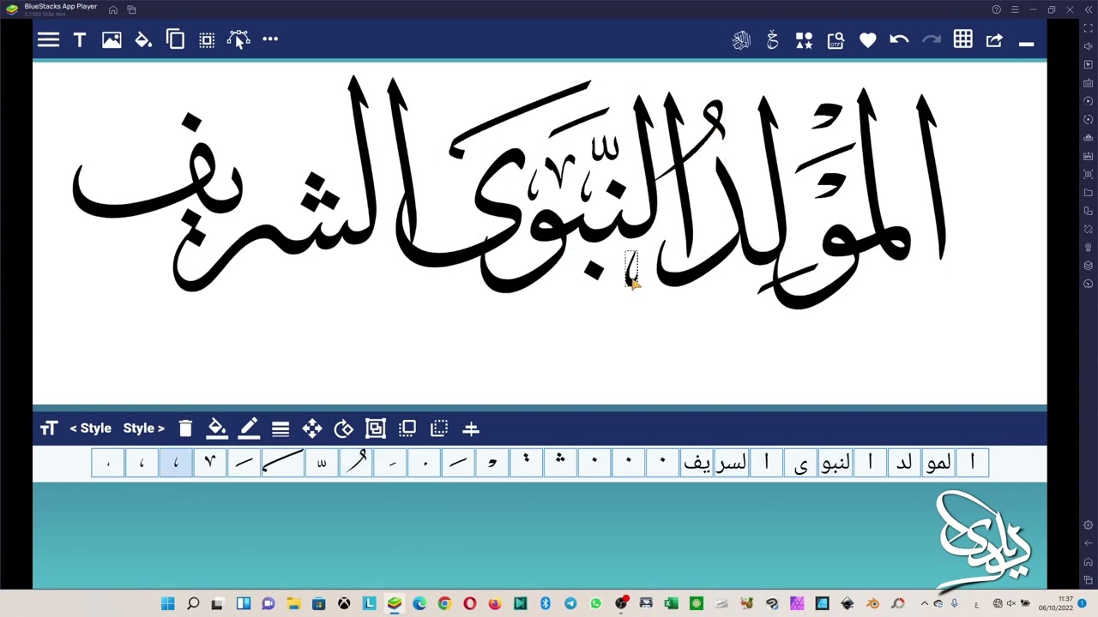Viewport: 1098px width, 617px height.
Task: Open Excel from taskbar
Action: pos(671,604)
